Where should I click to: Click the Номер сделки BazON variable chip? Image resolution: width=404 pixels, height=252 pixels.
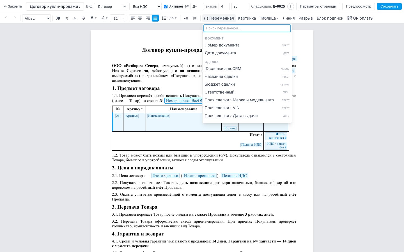click(183, 101)
